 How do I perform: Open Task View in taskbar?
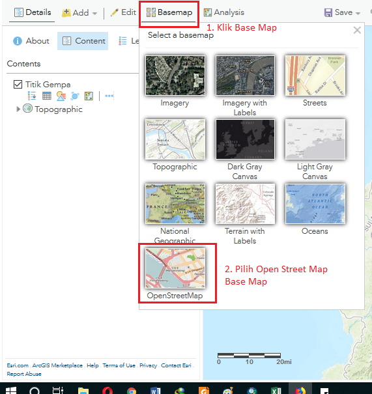[x=58, y=390]
